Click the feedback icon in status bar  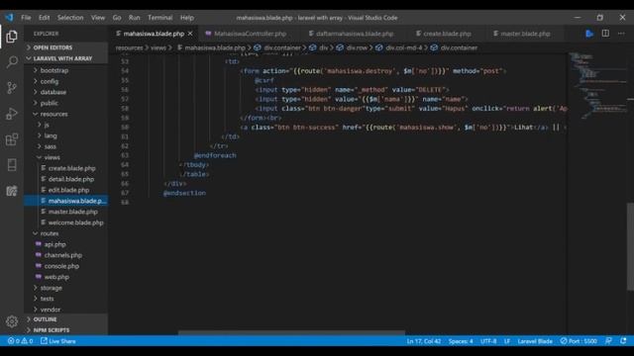(x=608, y=341)
